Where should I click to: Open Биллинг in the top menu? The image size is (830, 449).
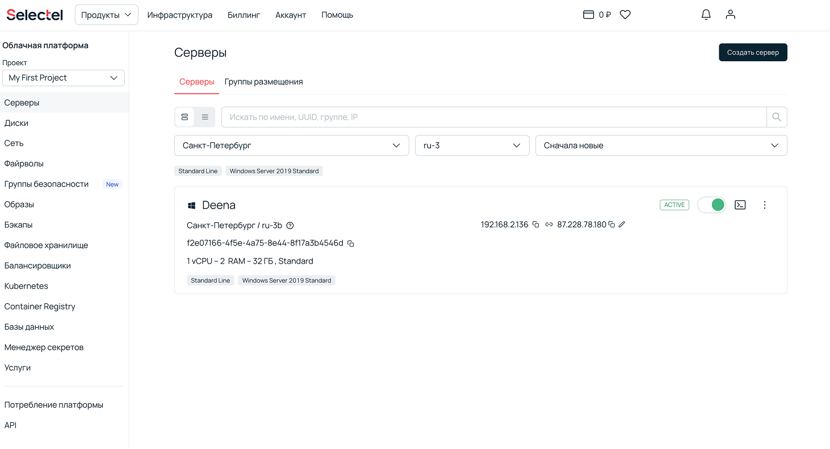click(x=244, y=15)
